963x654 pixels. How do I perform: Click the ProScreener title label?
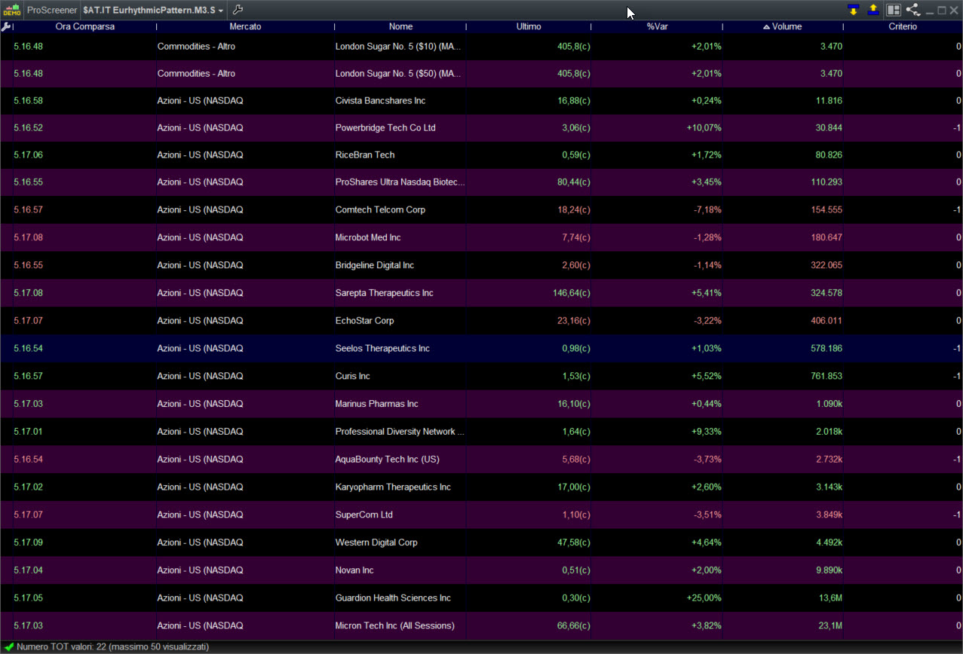(52, 10)
